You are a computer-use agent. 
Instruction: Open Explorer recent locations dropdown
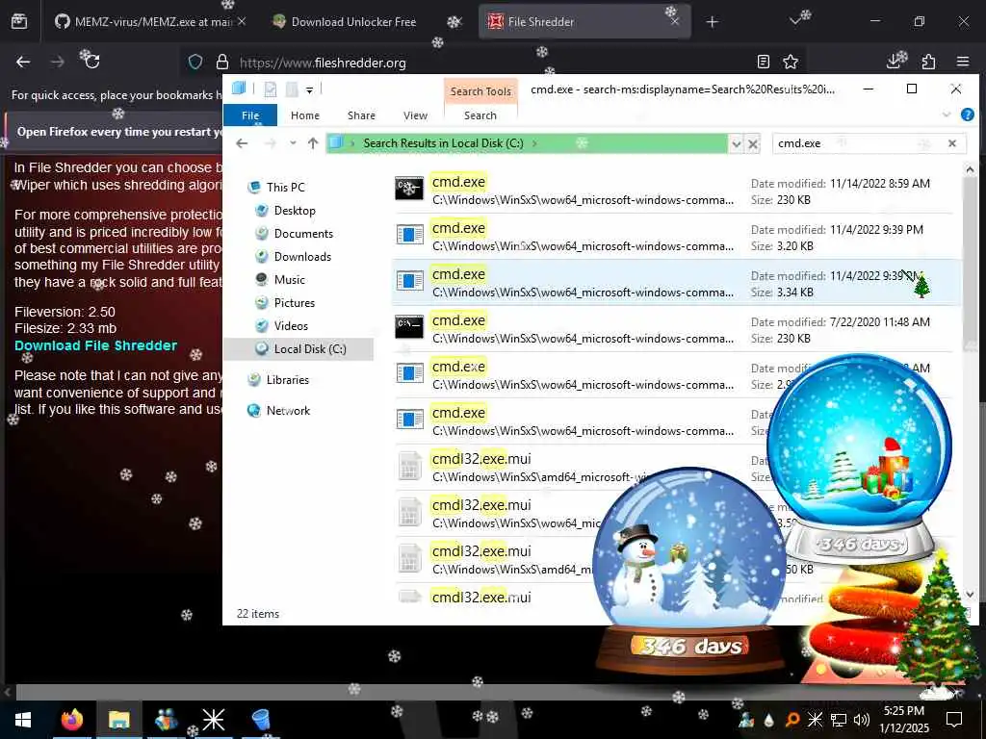point(293,143)
